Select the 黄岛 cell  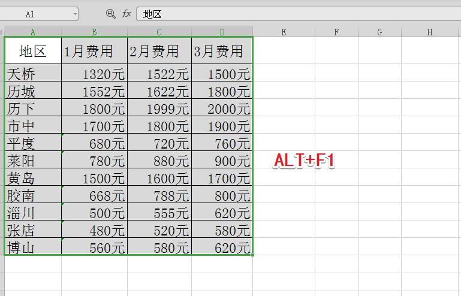(33, 177)
